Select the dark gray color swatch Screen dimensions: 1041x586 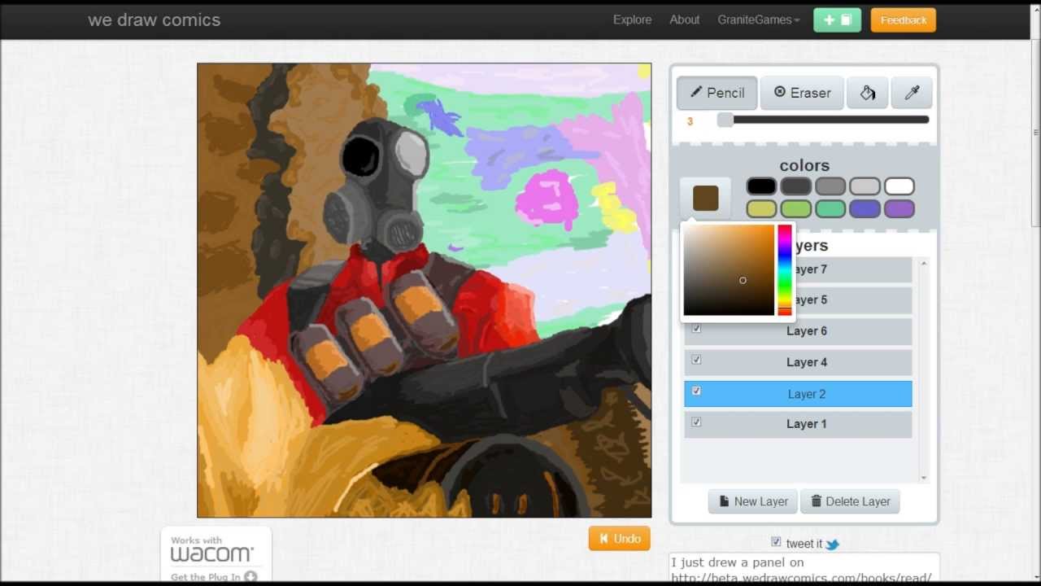(796, 187)
